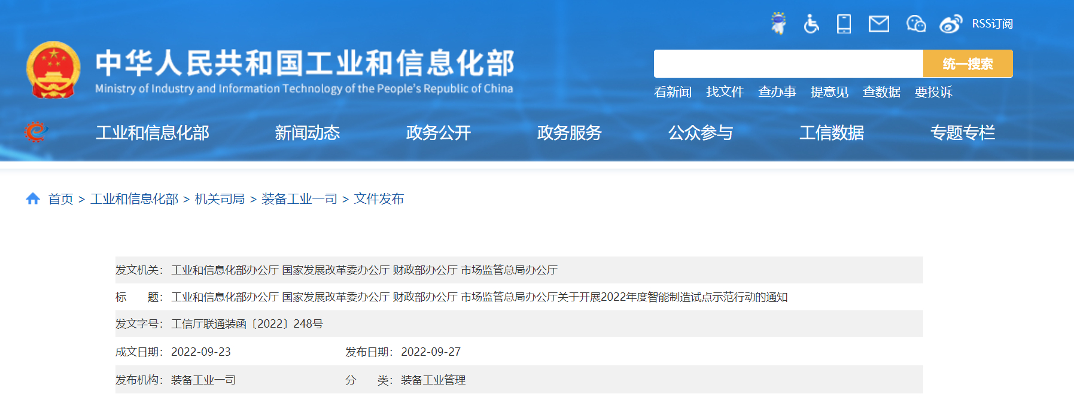Click the red gear logo beside the navigation
Screen dimensions: 1074x403
pos(36,132)
